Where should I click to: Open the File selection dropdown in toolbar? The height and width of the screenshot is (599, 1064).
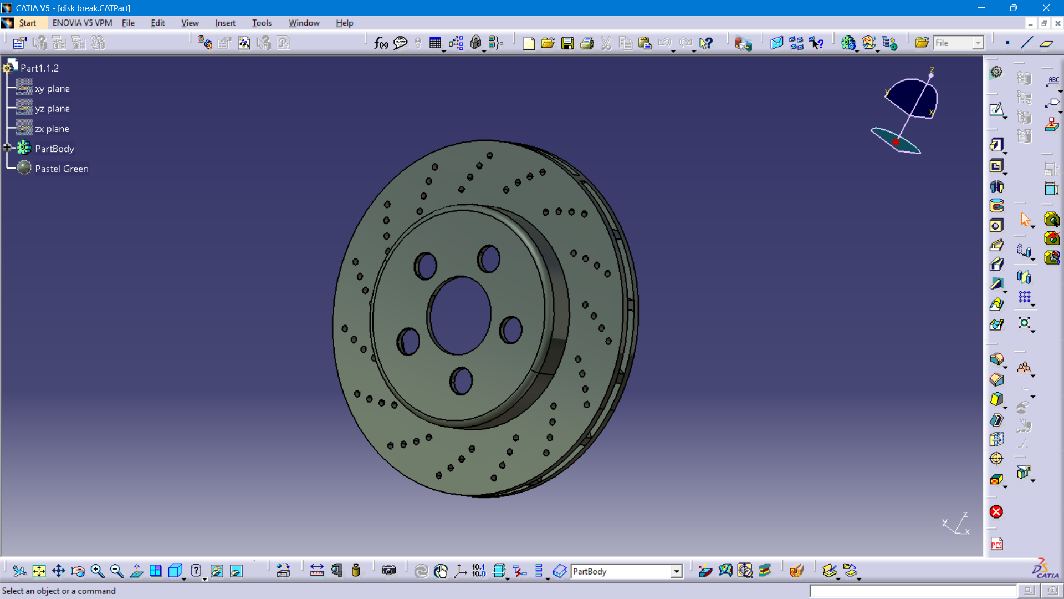click(x=978, y=43)
